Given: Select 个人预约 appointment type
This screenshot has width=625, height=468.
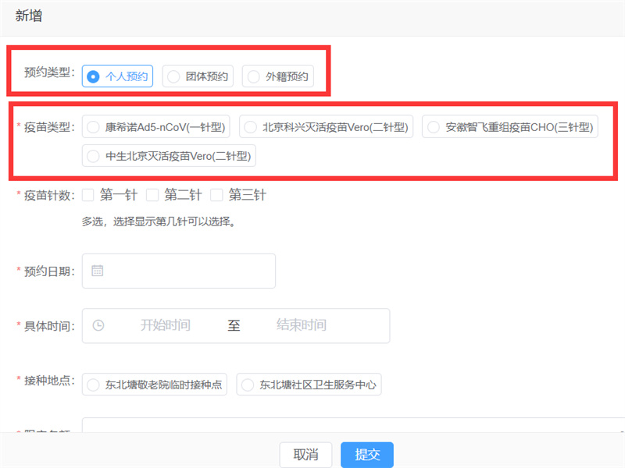Looking at the screenshot, I should pyautogui.click(x=117, y=76).
